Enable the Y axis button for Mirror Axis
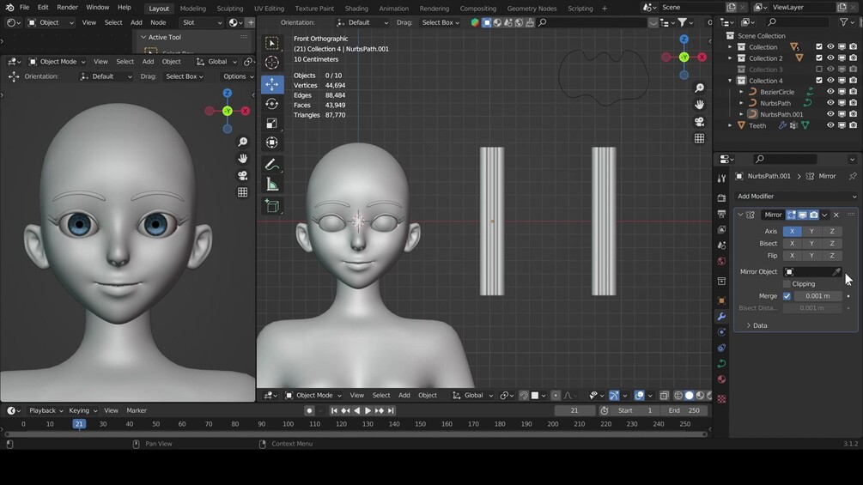The image size is (863, 485). [x=811, y=232]
